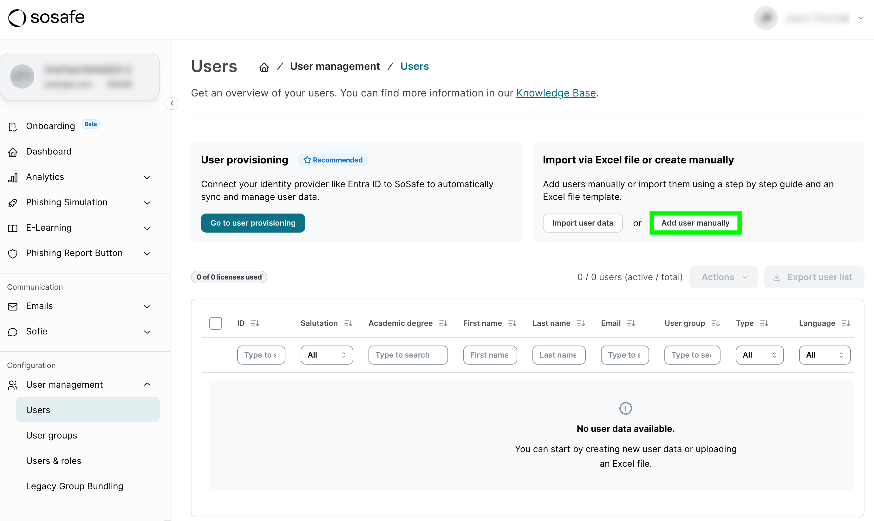Open the Salutation filter dropdown
This screenshot has height=521, width=874.
pos(326,355)
